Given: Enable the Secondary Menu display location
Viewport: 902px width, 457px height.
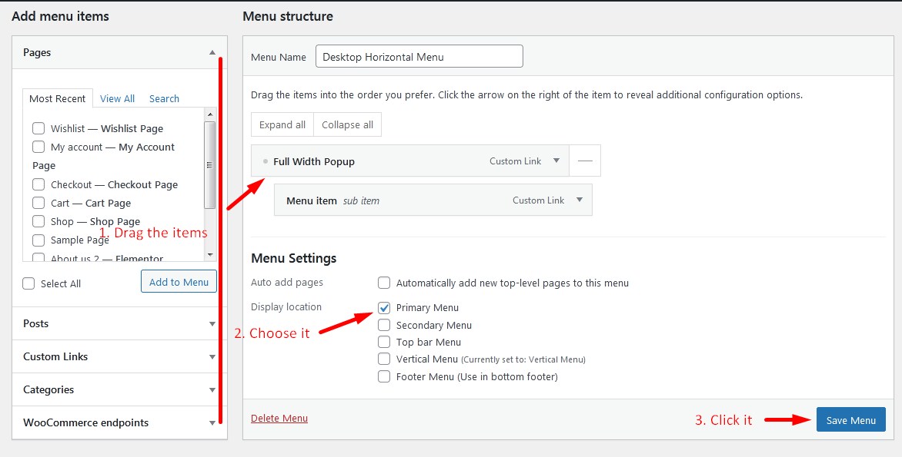Looking at the screenshot, I should 384,325.
